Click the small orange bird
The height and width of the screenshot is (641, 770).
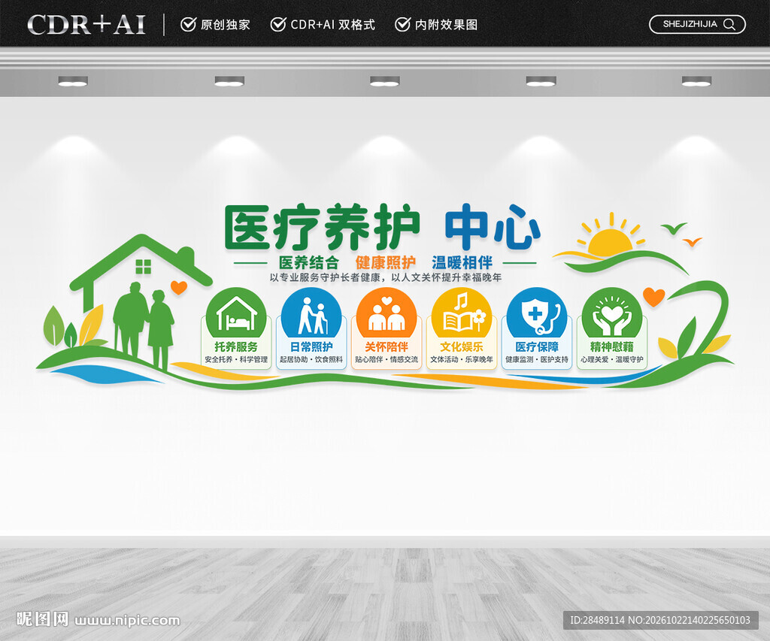693,241
